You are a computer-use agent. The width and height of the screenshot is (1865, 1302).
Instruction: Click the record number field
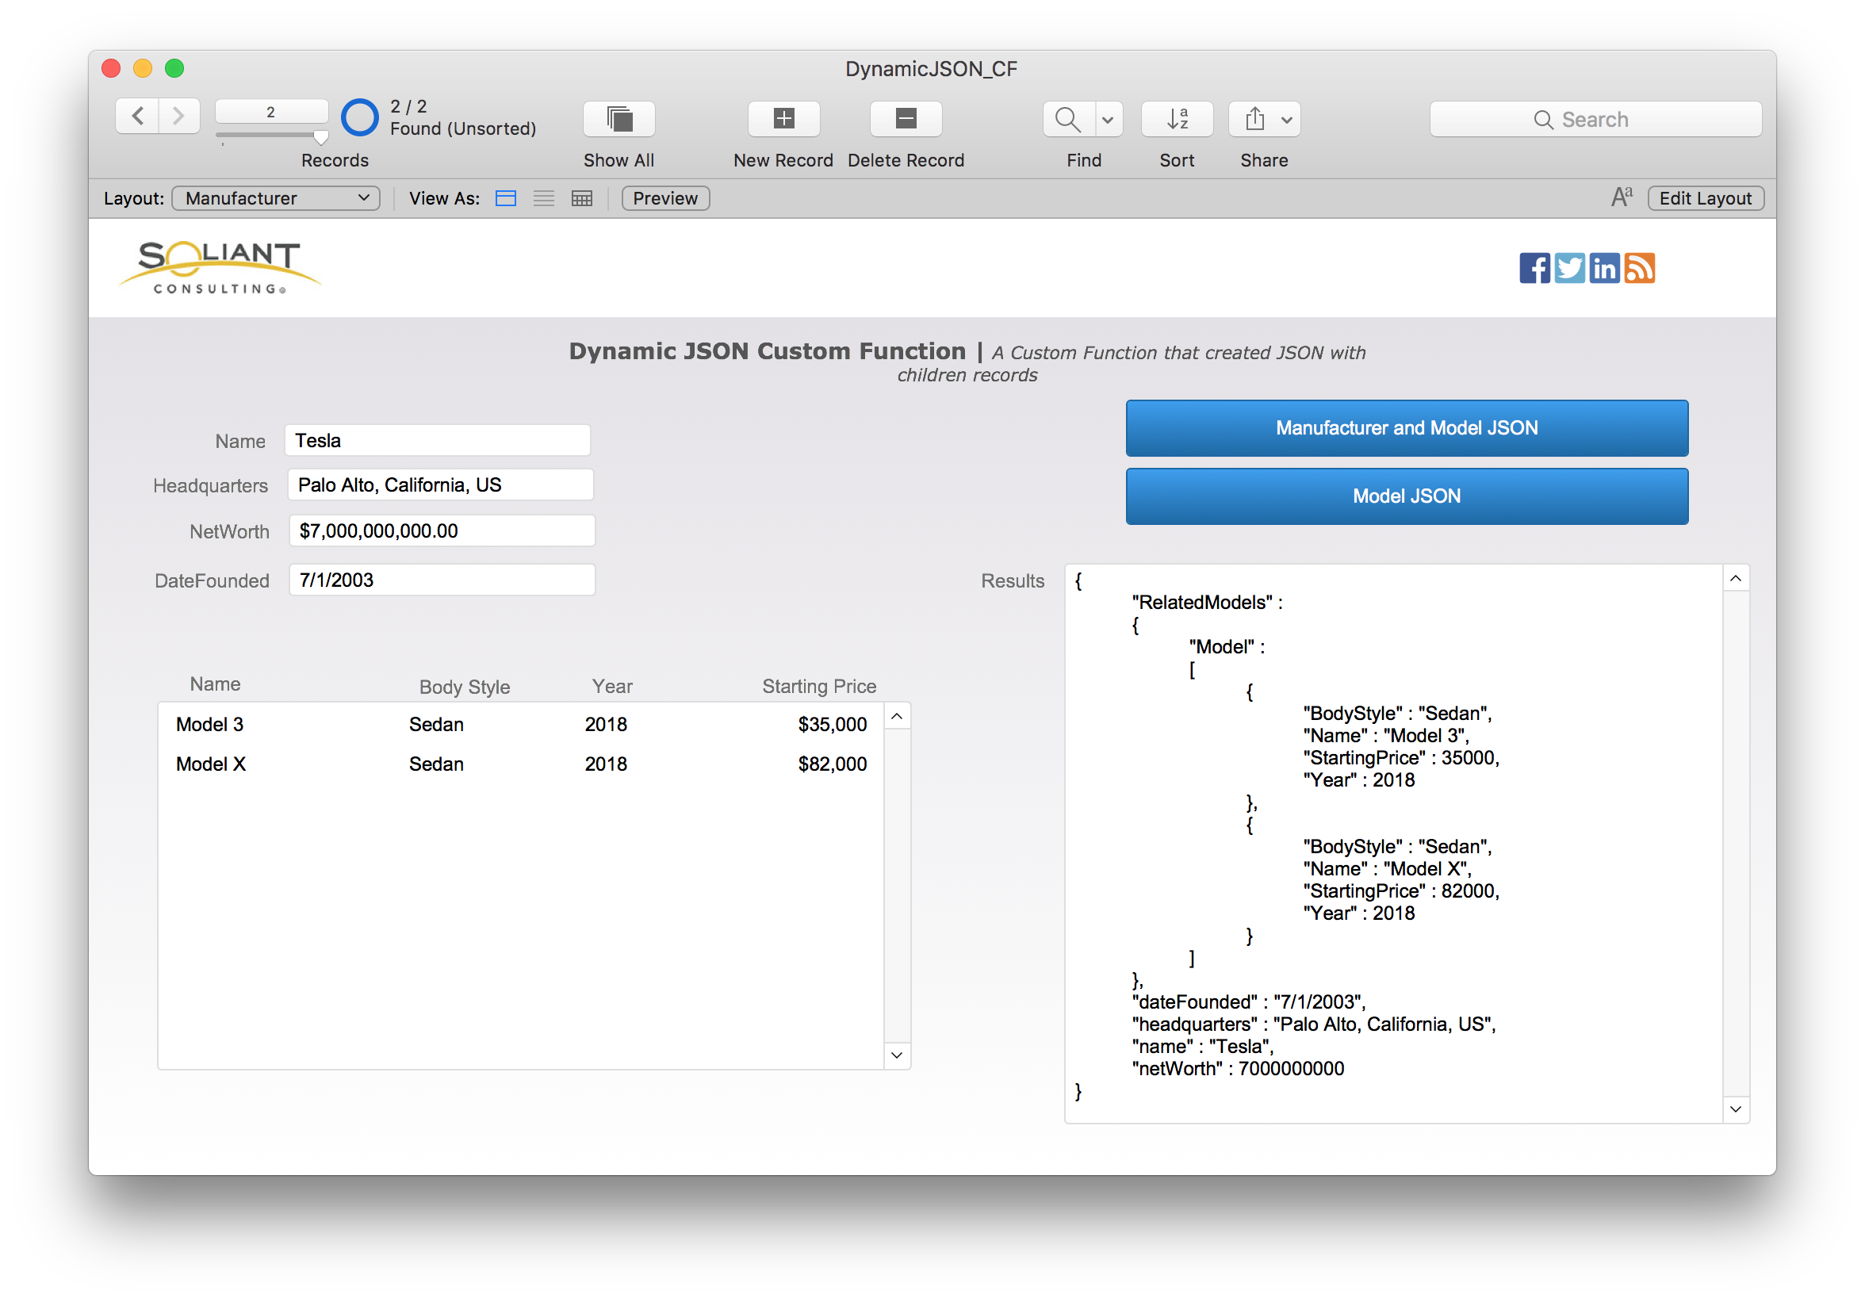271,112
